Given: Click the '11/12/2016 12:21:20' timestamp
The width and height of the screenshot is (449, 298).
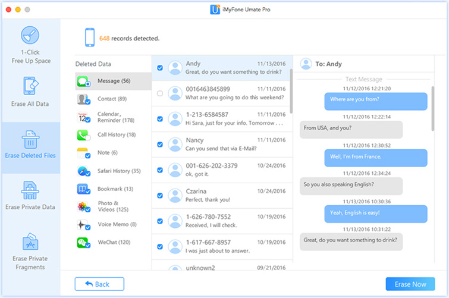Looking at the screenshot, I should tap(367, 89).
